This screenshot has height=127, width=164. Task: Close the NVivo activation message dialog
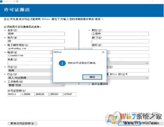tap(103, 52)
